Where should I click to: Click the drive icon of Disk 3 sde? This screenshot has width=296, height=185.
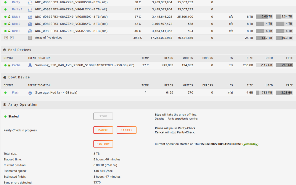tap(30, 31)
